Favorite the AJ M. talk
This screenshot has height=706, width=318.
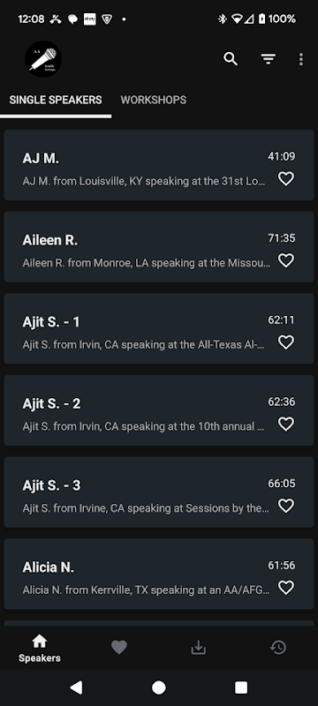click(286, 179)
